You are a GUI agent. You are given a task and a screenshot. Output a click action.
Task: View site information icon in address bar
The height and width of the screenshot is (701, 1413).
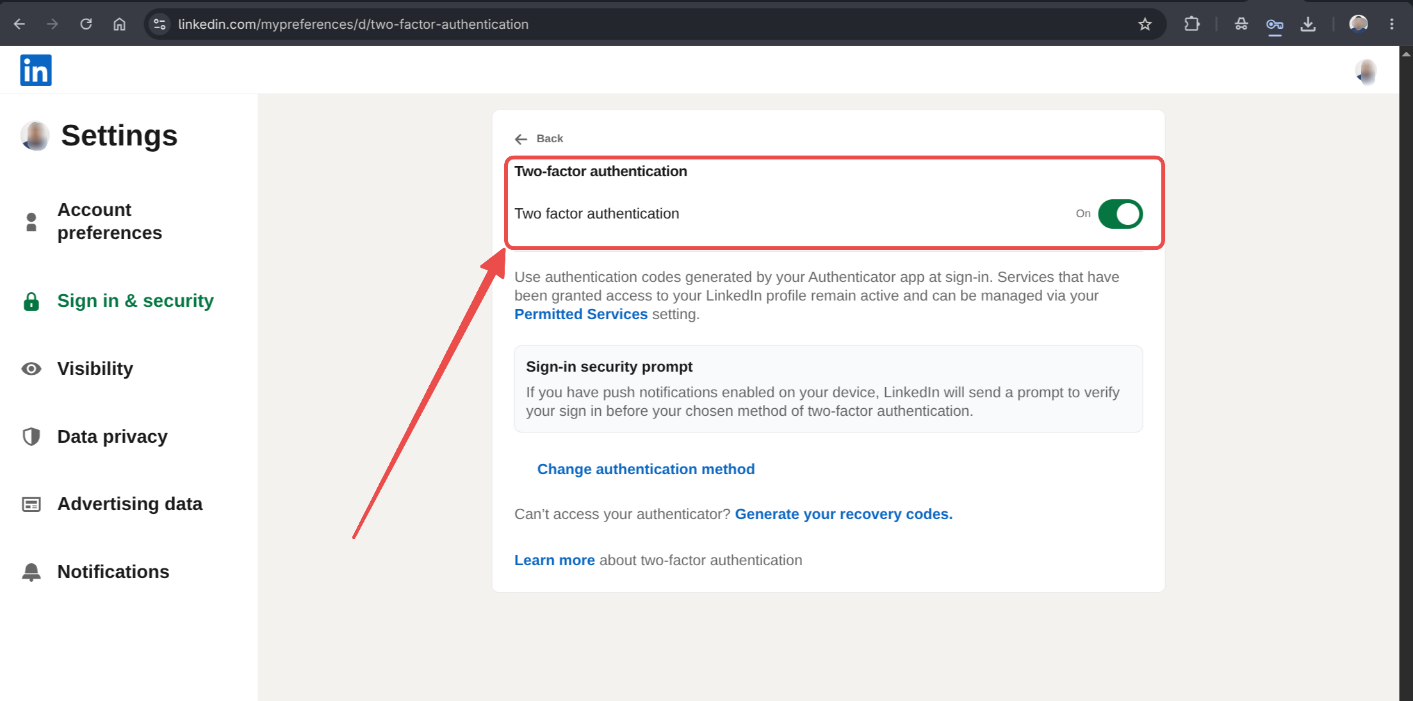pos(159,24)
